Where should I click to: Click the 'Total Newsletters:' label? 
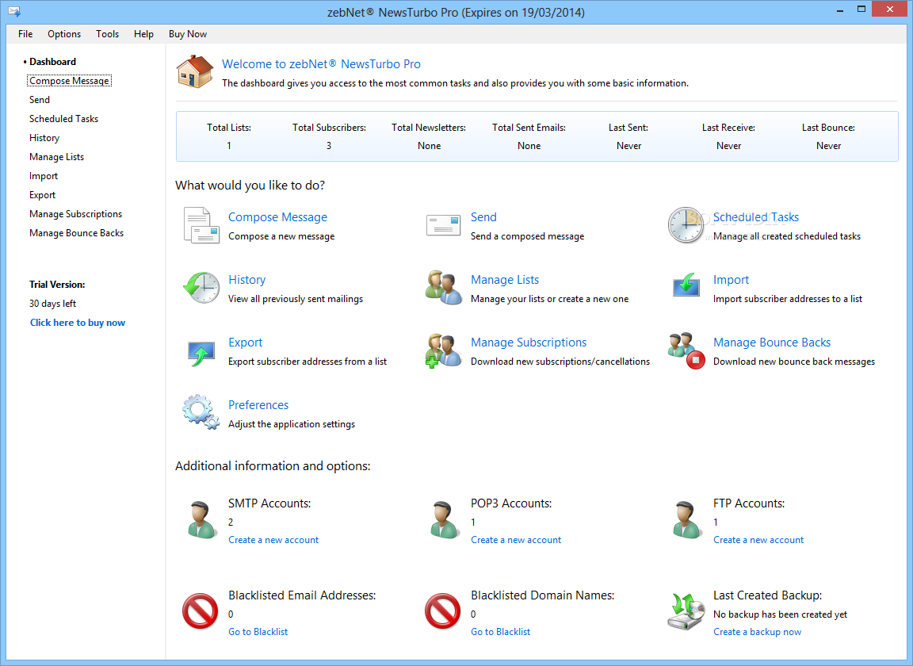(x=429, y=128)
